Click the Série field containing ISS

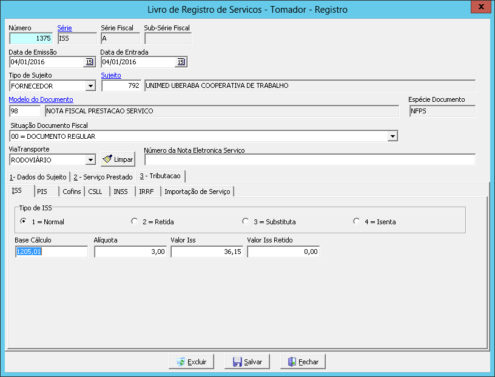78,38
